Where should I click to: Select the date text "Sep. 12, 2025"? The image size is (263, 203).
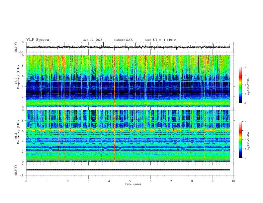(93, 40)
